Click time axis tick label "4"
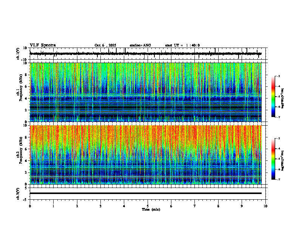Image resolution: width=299 pixels, height=231 pixels. point(124,206)
